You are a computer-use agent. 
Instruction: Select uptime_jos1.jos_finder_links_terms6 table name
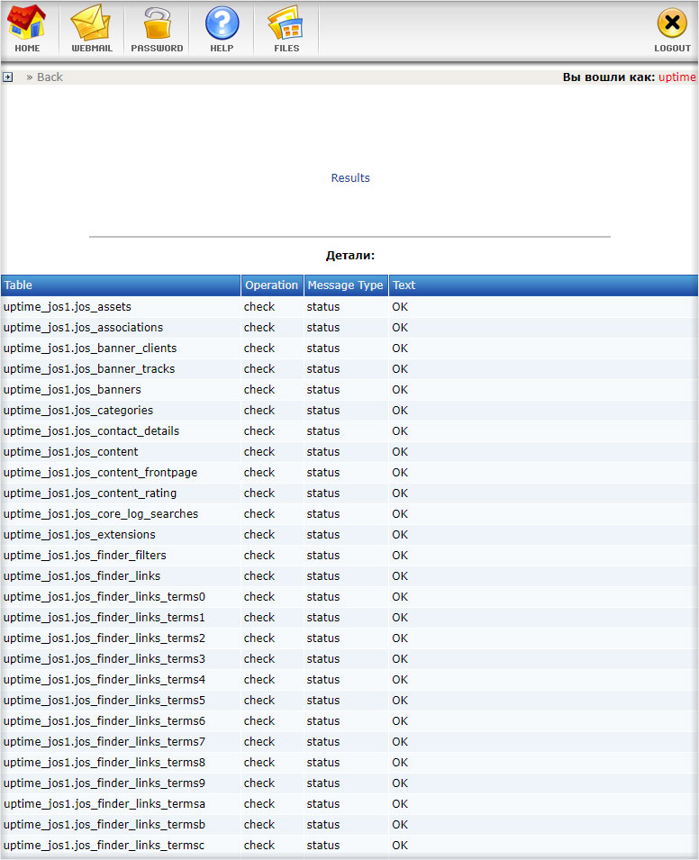tap(104, 720)
